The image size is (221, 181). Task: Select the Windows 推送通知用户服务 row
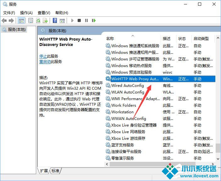pos(160,52)
